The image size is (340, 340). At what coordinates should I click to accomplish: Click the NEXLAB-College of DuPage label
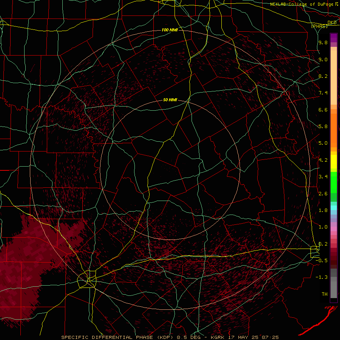click(x=302, y=4)
